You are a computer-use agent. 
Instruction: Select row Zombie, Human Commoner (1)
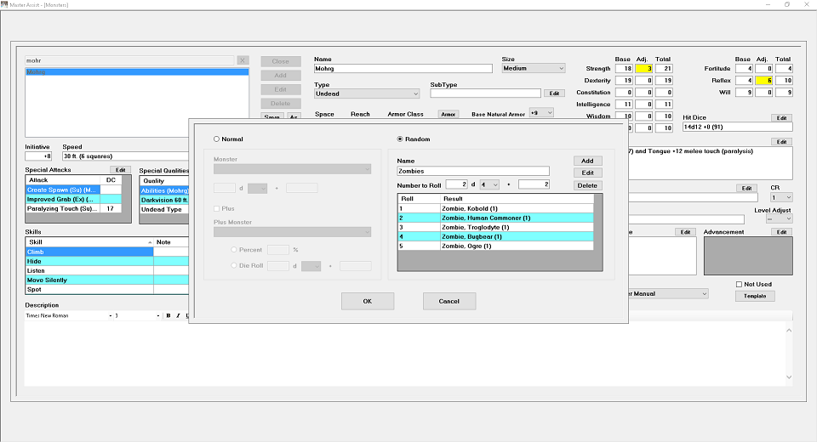495,218
